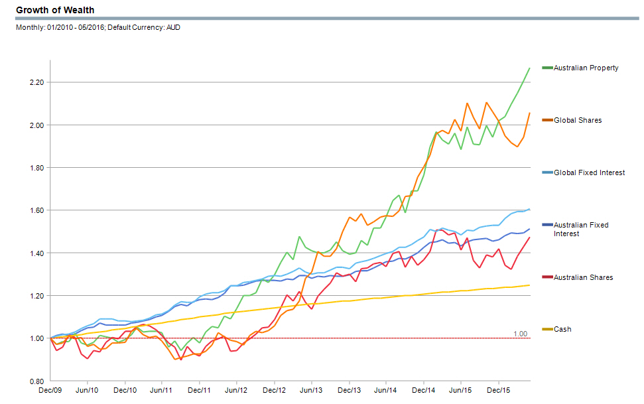Select the Australian Fixed Interest legend label

point(581,230)
